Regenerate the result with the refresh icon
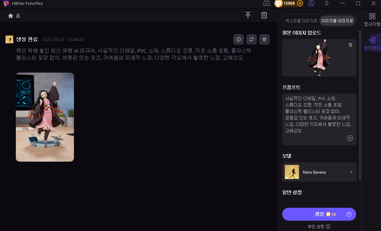This screenshot has width=381, height=231. tap(252, 39)
